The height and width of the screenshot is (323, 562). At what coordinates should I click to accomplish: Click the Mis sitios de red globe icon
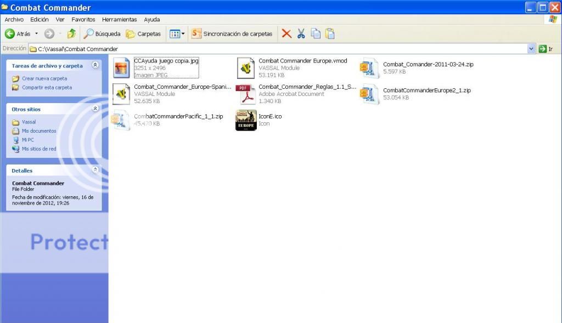tap(15, 149)
